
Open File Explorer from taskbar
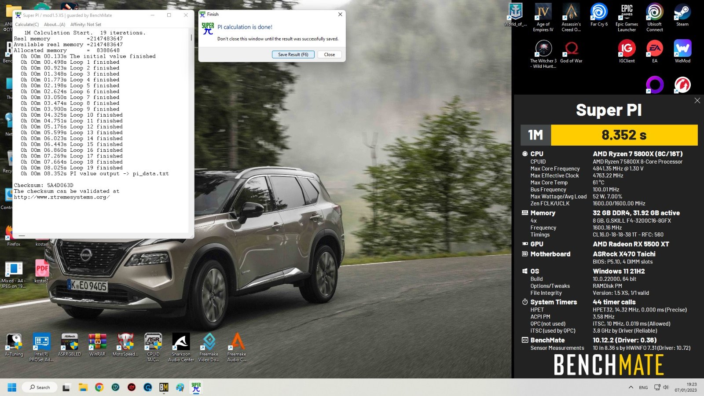(x=83, y=387)
